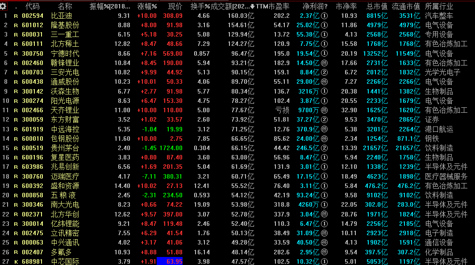
Task: Select stock name 赣锋锂业
Action: coord(65,63)
